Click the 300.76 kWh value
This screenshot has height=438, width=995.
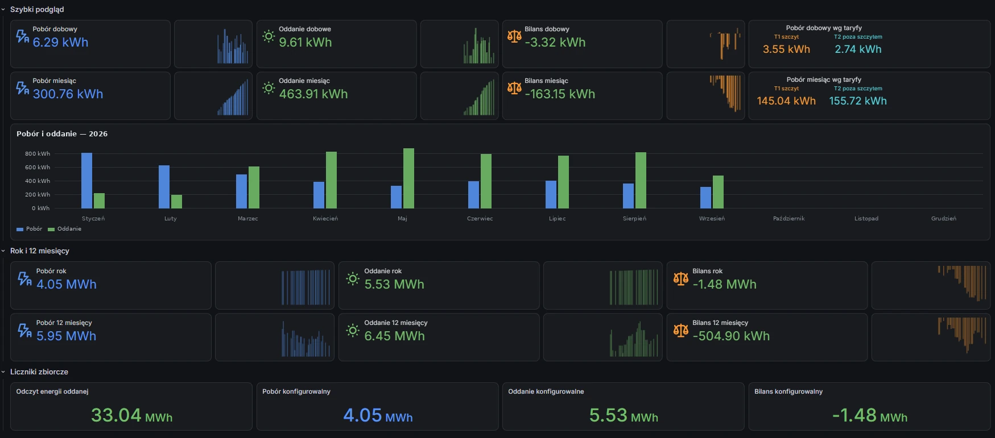pyautogui.click(x=68, y=94)
